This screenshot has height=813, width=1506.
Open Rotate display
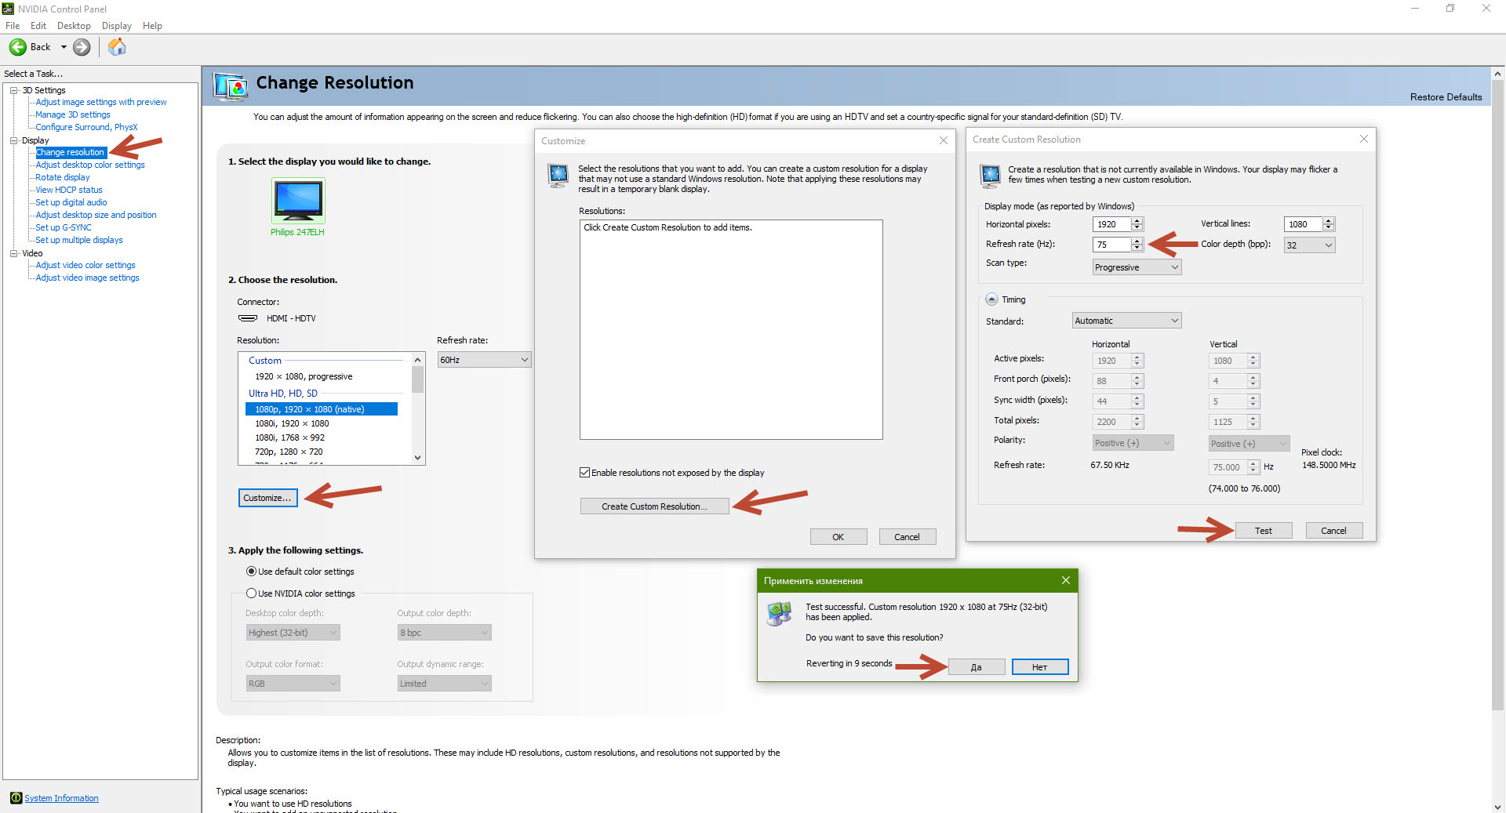point(63,177)
